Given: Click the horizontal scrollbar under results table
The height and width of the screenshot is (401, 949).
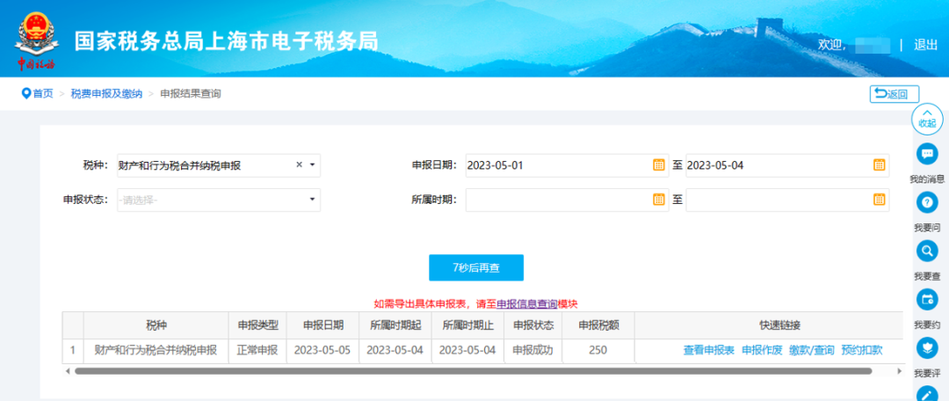Looking at the screenshot, I should click(474, 371).
